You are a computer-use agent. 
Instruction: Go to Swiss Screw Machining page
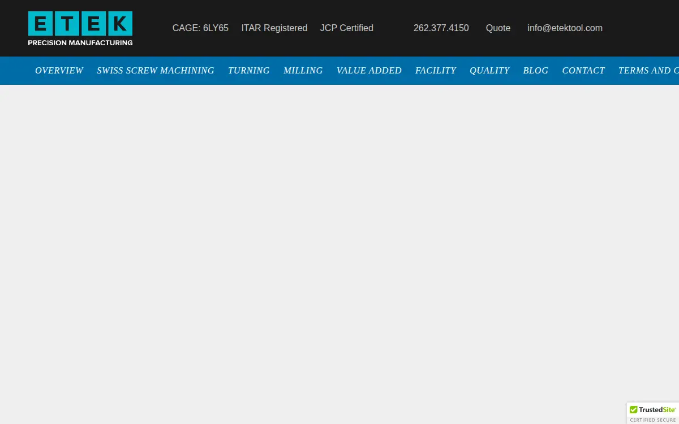click(x=156, y=71)
